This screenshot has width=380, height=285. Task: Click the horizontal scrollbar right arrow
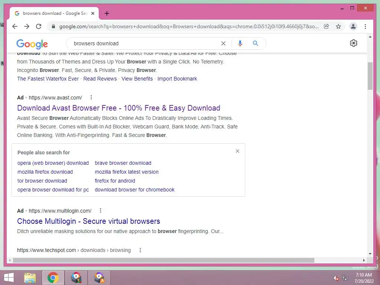point(364,260)
